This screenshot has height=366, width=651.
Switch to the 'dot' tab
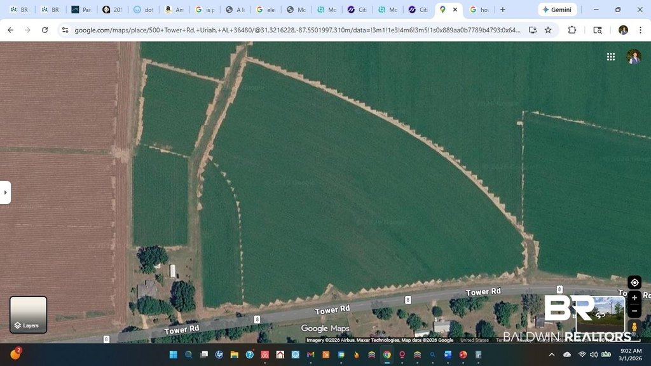143,10
